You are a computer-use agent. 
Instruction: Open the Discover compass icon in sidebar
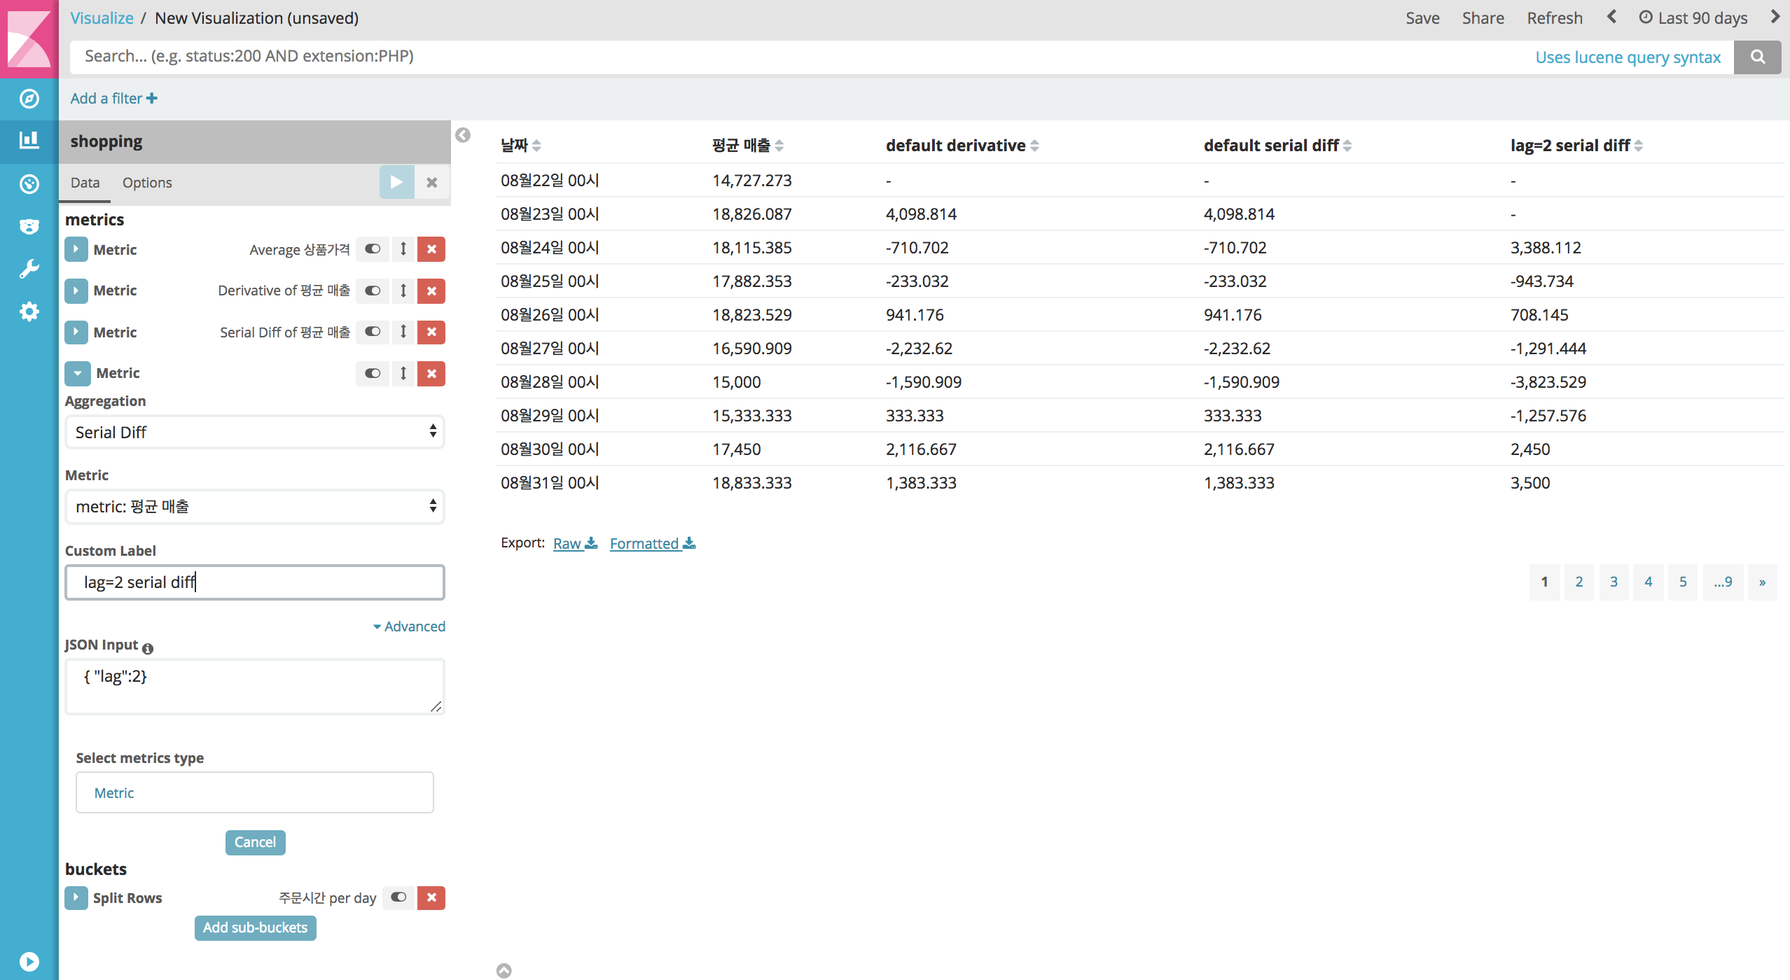tap(29, 99)
